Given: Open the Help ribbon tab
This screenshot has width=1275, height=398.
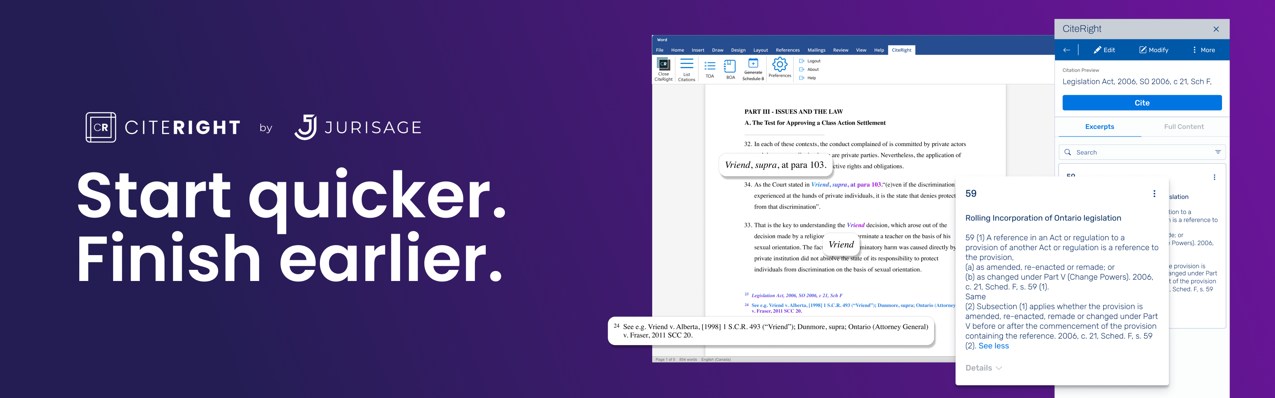Looking at the screenshot, I should (879, 50).
